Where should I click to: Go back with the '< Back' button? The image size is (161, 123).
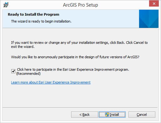(x=85, y=115)
